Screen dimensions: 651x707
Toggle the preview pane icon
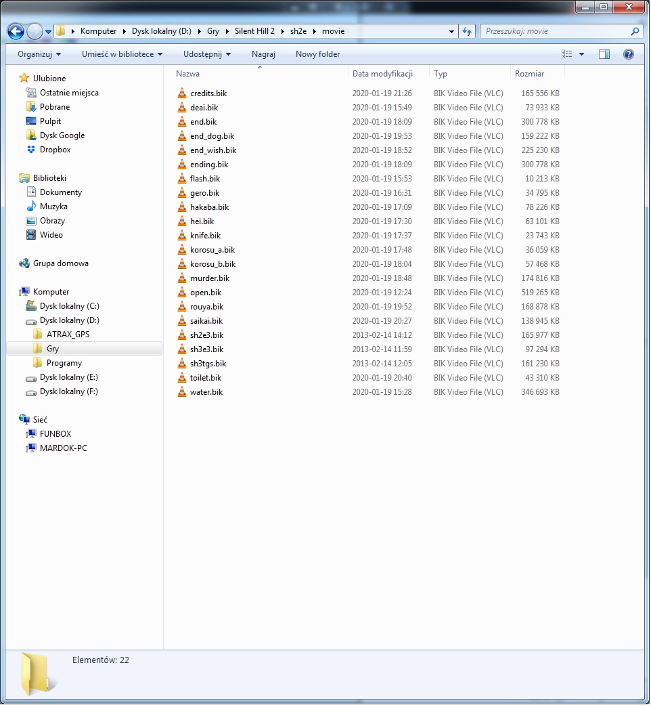tap(604, 54)
